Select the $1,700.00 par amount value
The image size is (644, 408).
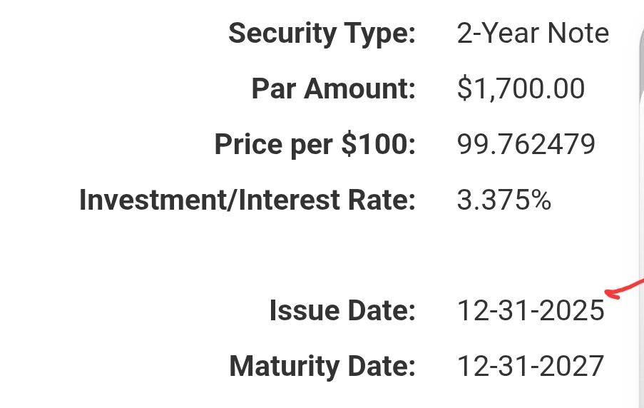click(521, 89)
